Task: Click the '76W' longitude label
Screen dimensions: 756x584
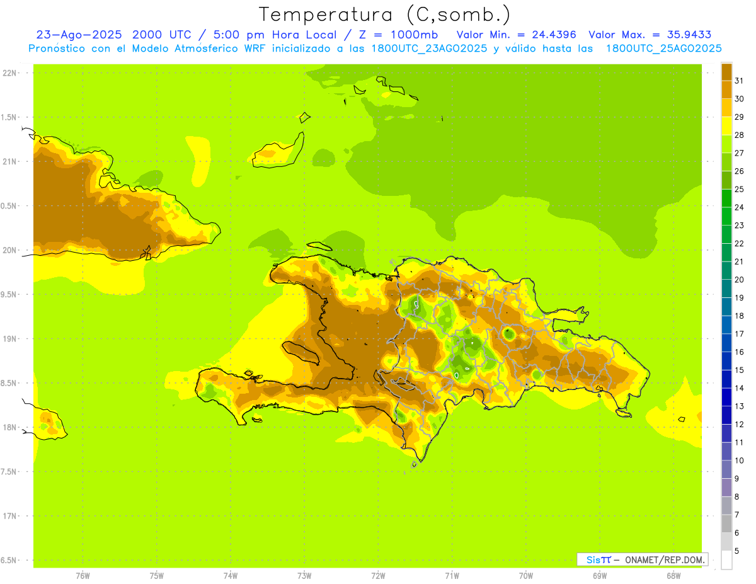Action: [x=83, y=575]
